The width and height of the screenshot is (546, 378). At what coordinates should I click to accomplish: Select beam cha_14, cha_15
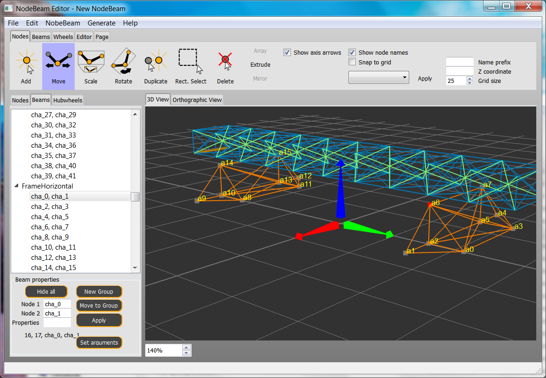(x=54, y=268)
